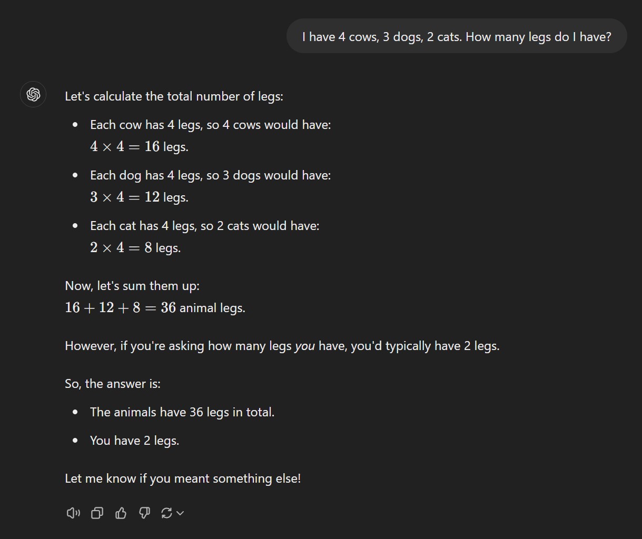Regenerate the response with the circular arrows
The image size is (642, 539).
[166, 513]
